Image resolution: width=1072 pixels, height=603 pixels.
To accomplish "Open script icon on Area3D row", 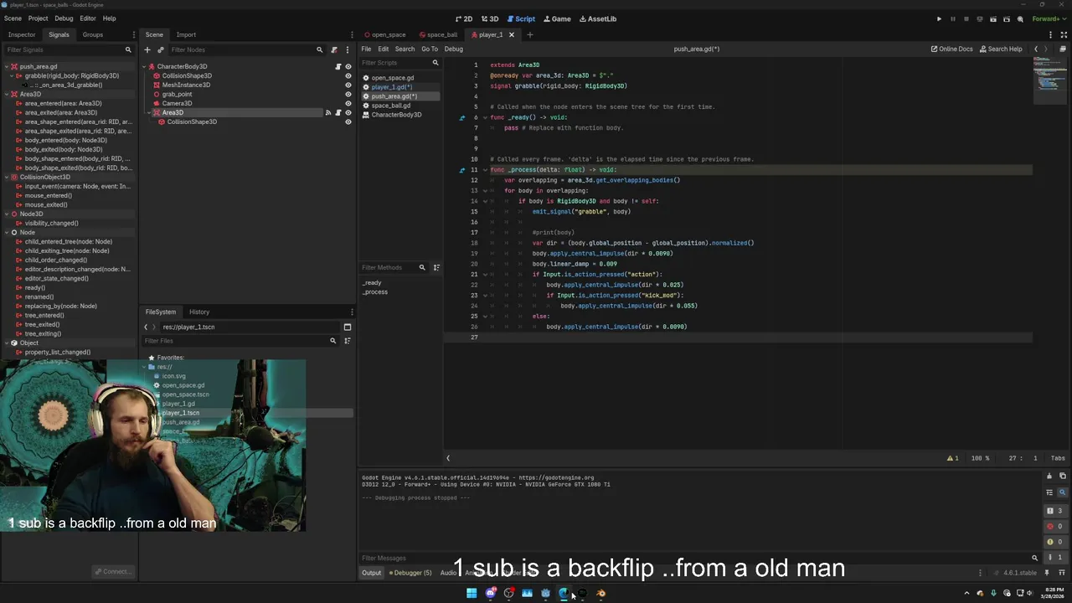I will [x=338, y=112].
